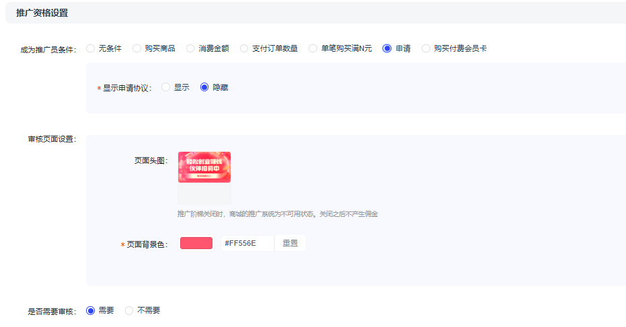Select the 无条件 radio option
This screenshot has width=626, height=327.
[90, 48]
